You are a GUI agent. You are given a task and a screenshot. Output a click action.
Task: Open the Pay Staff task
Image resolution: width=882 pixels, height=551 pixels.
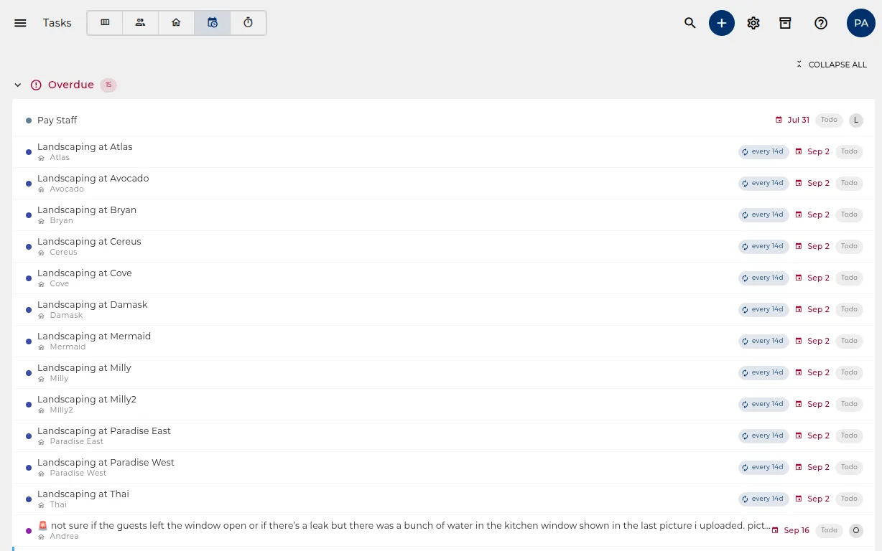coord(443,120)
